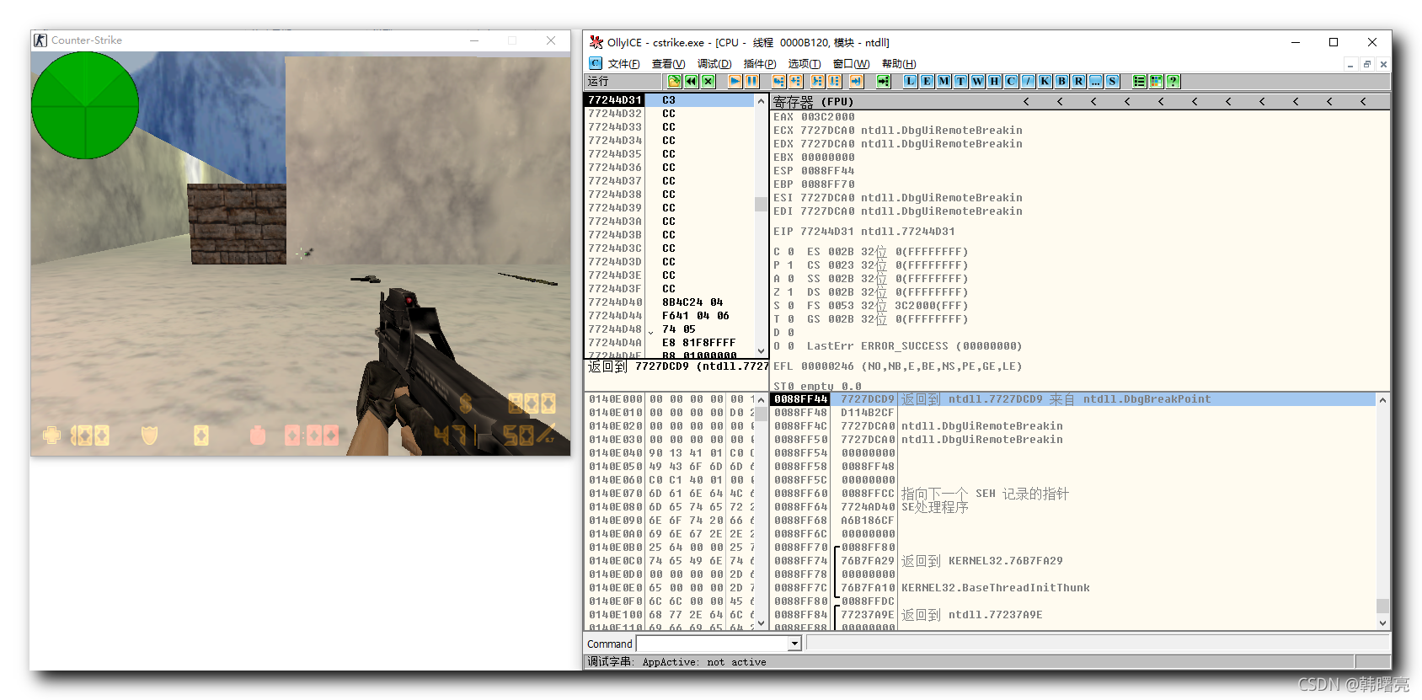Show Breakpoints with B button

point(1061,81)
